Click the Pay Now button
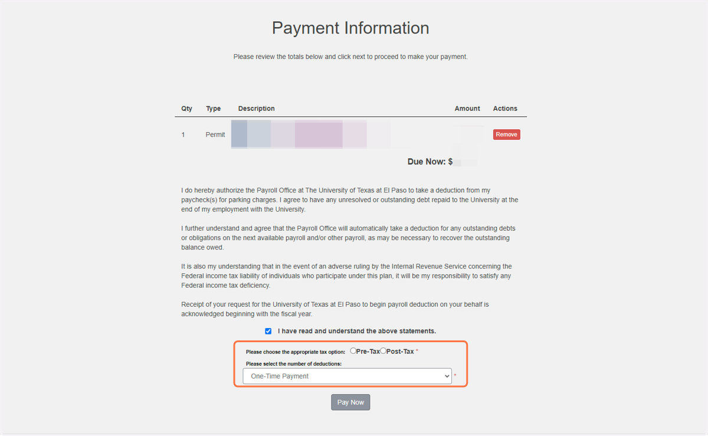Screen dimensions: 708x436 (350, 402)
